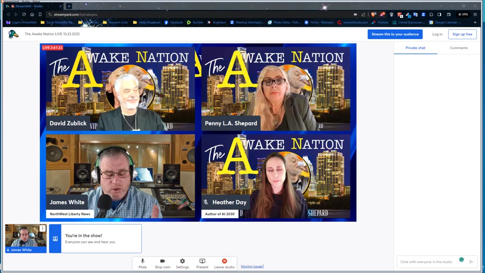This screenshot has height=273, width=485.
Task: Open the extensions puzzle icon
Action: click(431, 14)
